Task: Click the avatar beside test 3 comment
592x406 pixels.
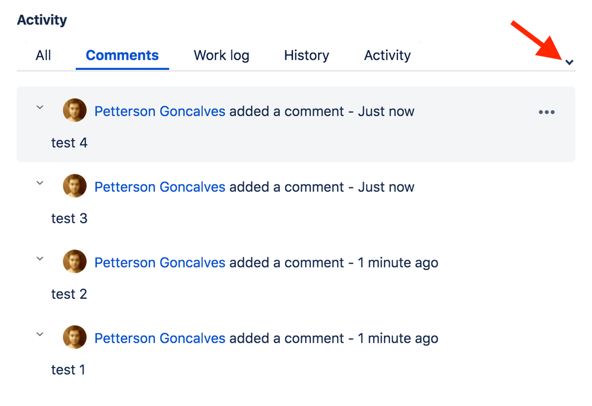Action: pyautogui.click(x=74, y=186)
